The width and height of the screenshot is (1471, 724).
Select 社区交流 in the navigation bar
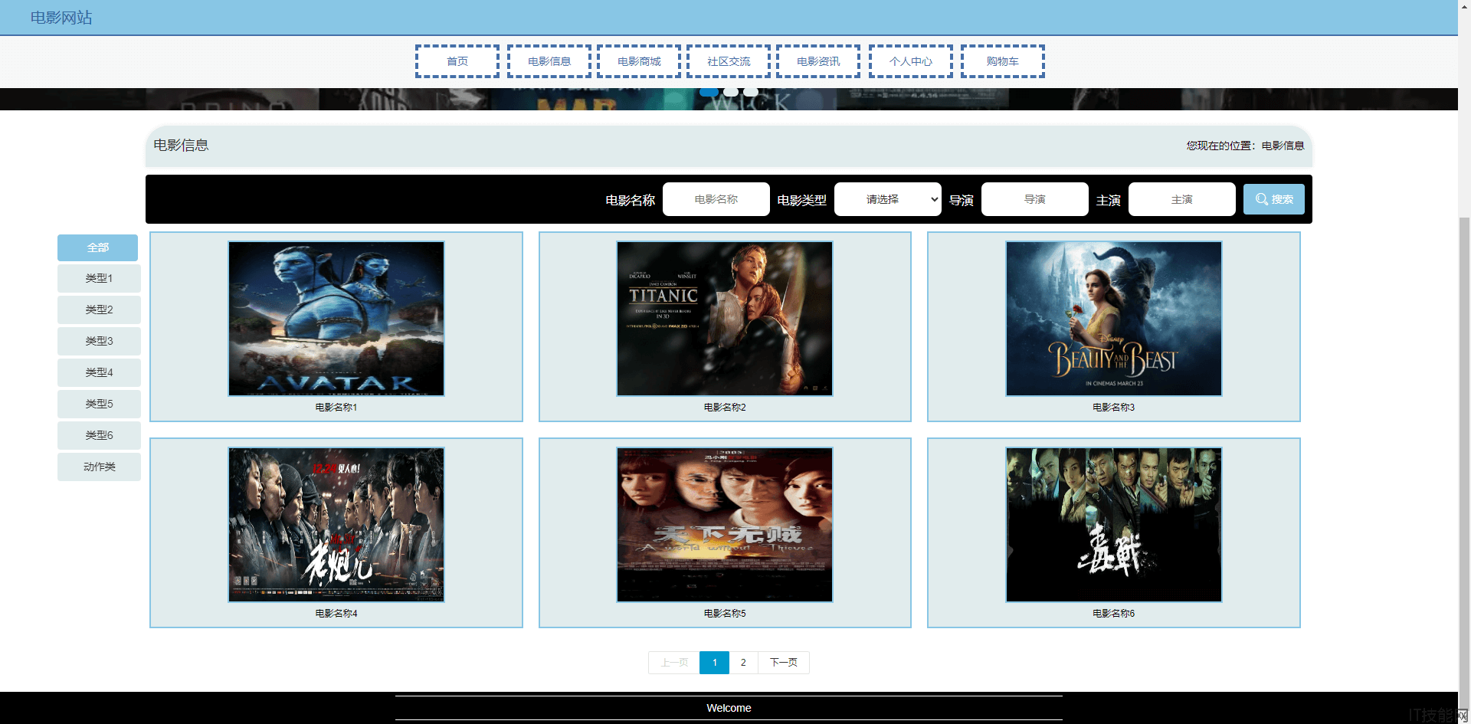729,61
